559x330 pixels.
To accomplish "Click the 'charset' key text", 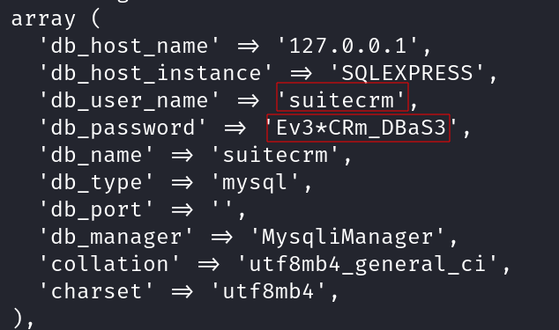I will click(x=96, y=291).
